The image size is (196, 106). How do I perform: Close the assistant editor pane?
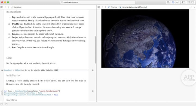point(194,7)
